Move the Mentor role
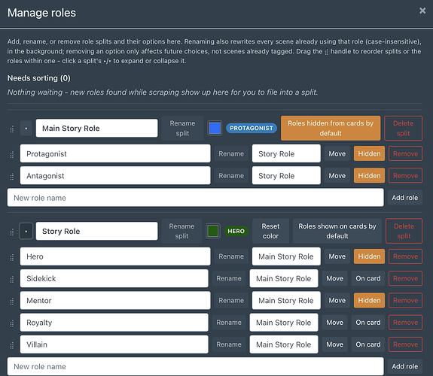The height and width of the screenshot is (376, 433). click(337, 300)
